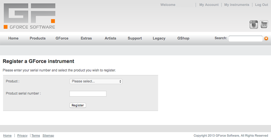271x140 pixels.
Task: Open the Extras navigation item
Action: (86, 38)
